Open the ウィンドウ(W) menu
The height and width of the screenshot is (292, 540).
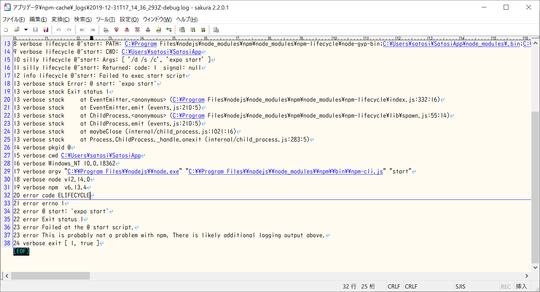(157, 19)
